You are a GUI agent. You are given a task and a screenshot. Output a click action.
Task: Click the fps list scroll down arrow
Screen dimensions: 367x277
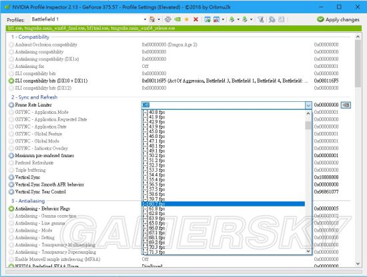coord(308,251)
